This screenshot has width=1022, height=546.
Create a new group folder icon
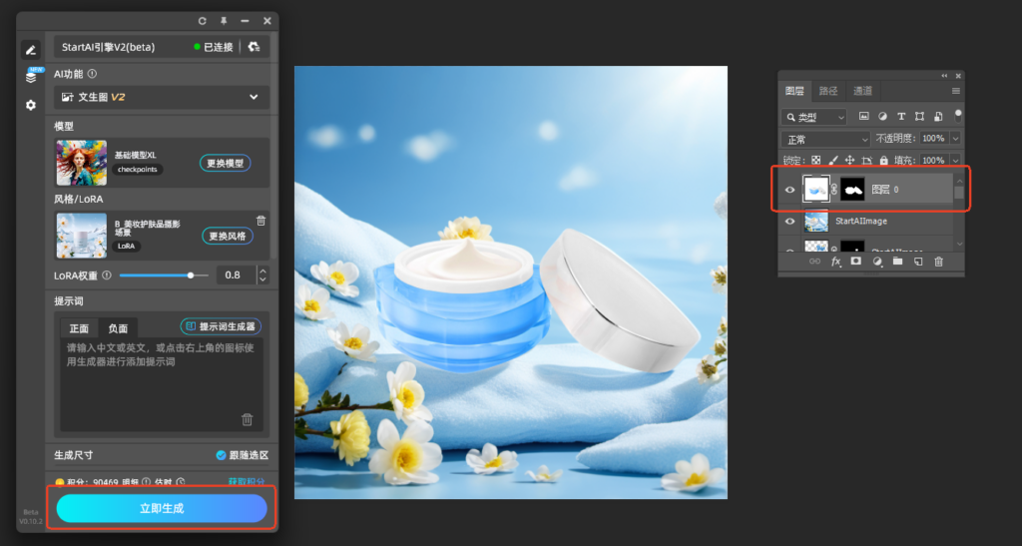coord(897,262)
